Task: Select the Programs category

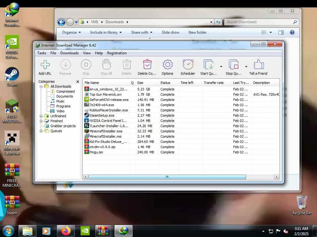Action: pyautogui.click(x=63, y=106)
